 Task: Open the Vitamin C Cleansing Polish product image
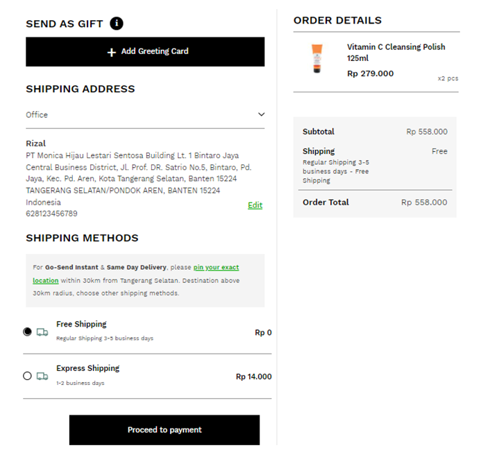(x=317, y=58)
